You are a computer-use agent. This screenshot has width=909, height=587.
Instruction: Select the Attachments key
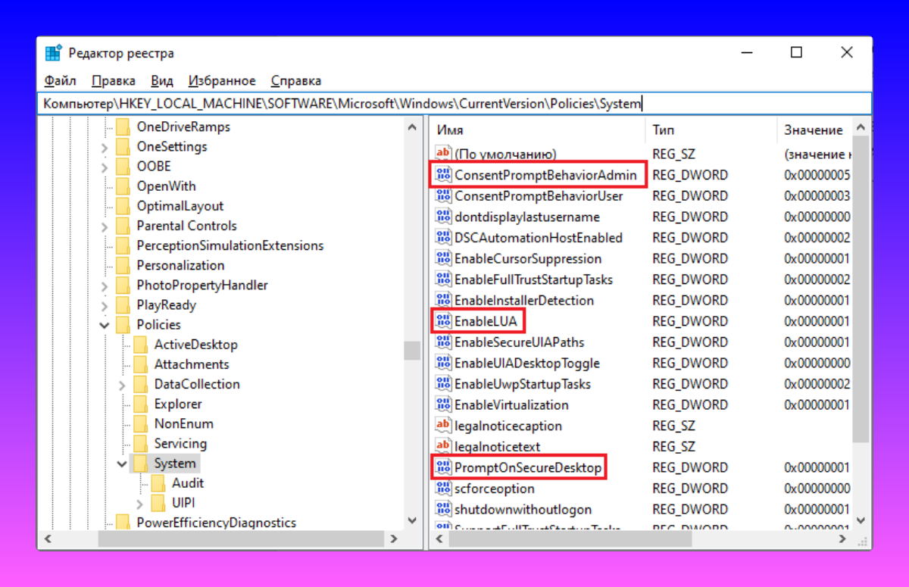click(192, 364)
